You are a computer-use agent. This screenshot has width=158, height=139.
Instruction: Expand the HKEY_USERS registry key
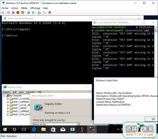(8, 108)
